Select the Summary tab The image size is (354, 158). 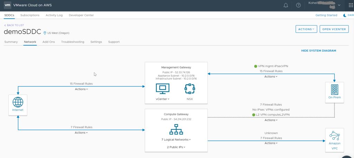click(x=11, y=42)
